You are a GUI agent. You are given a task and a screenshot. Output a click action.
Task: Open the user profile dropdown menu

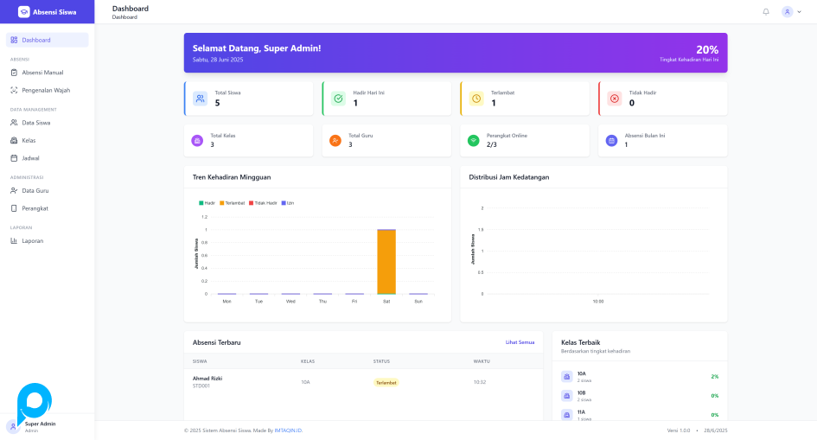792,12
